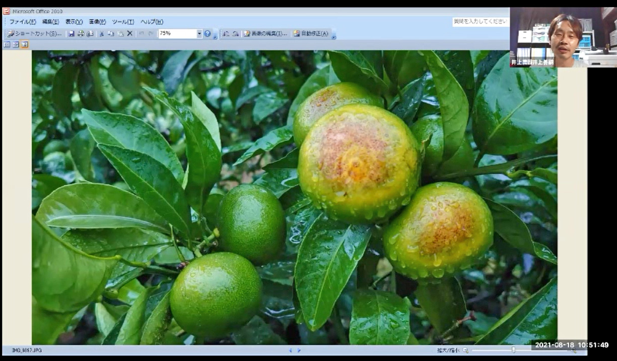Screen dimensions: 617x361
Task: Open the ファイル(F) menu
Action: tap(23, 22)
